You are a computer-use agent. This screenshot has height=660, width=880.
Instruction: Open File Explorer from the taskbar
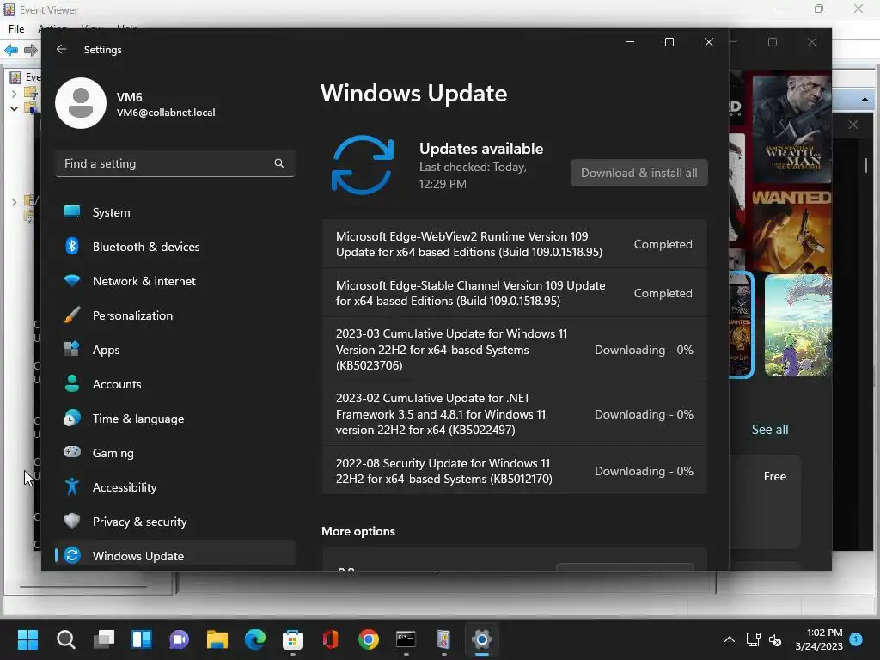pyautogui.click(x=217, y=639)
